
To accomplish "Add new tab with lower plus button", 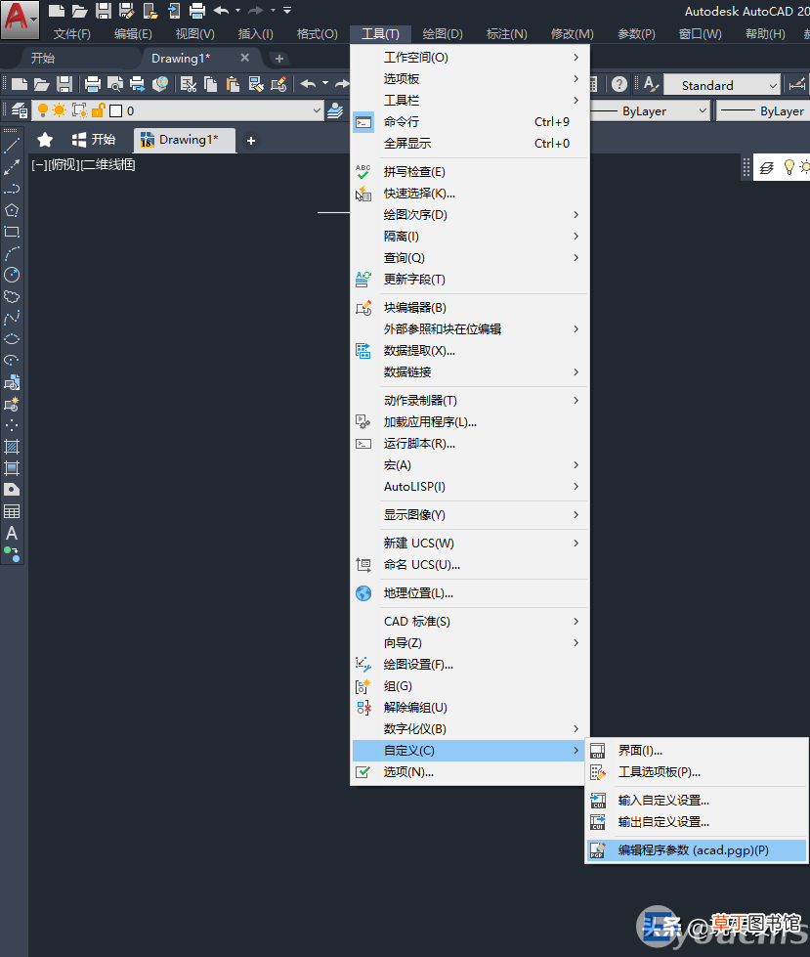I will 251,141.
